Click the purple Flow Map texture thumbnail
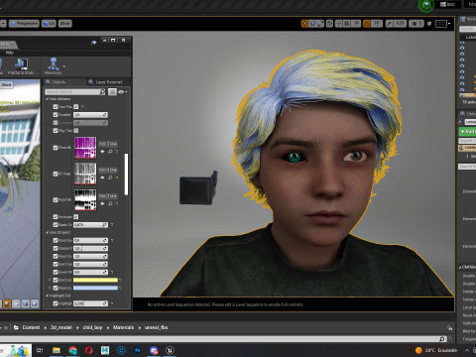Viewport: 476px width, 357px height. click(85, 148)
